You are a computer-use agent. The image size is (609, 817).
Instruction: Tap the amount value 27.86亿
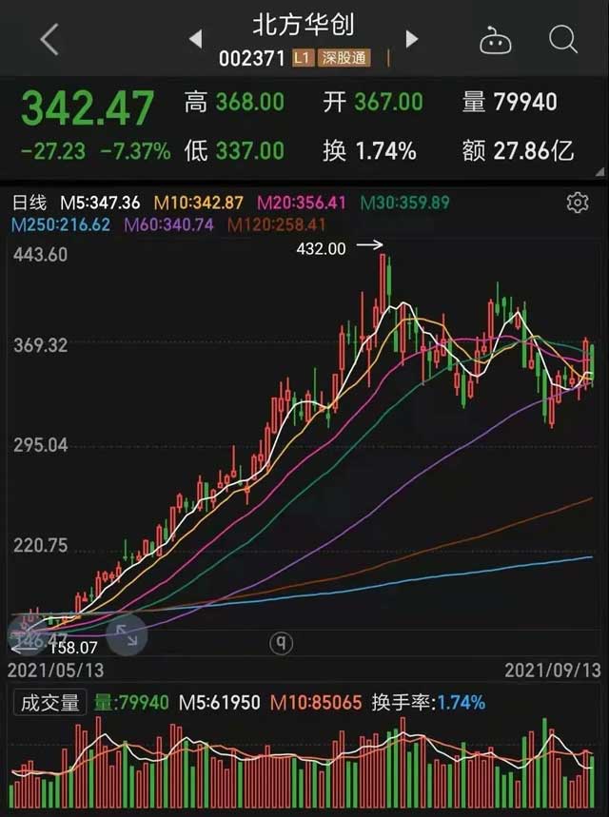click(534, 151)
